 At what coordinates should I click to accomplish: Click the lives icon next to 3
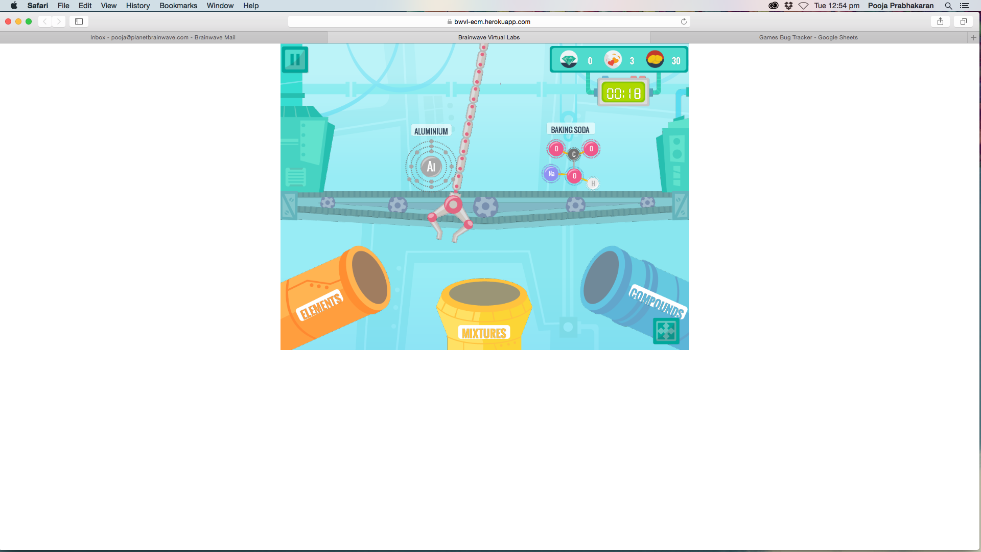pos(613,60)
